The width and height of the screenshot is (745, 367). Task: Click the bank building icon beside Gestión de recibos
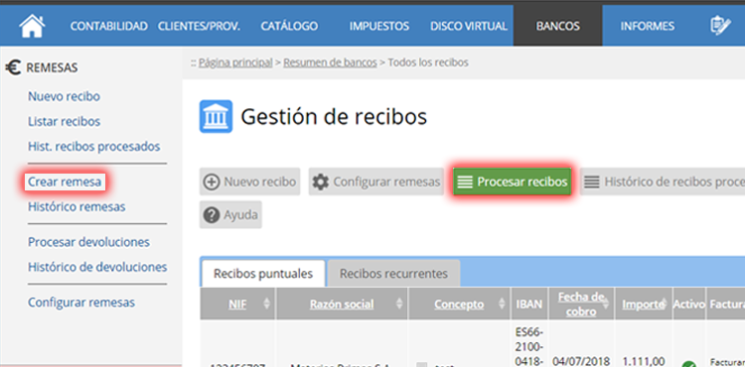point(216,116)
